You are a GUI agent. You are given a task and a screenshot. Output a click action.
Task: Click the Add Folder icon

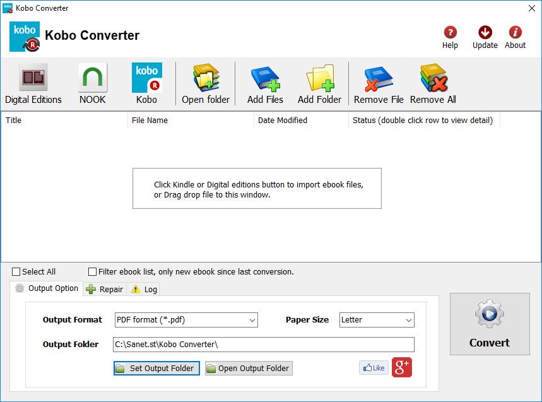[x=320, y=78]
